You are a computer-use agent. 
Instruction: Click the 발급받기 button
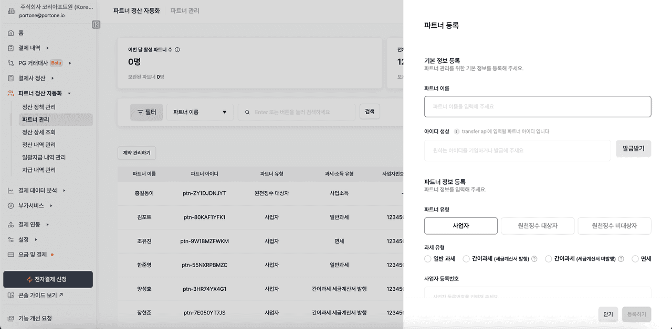pyautogui.click(x=633, y=149)
